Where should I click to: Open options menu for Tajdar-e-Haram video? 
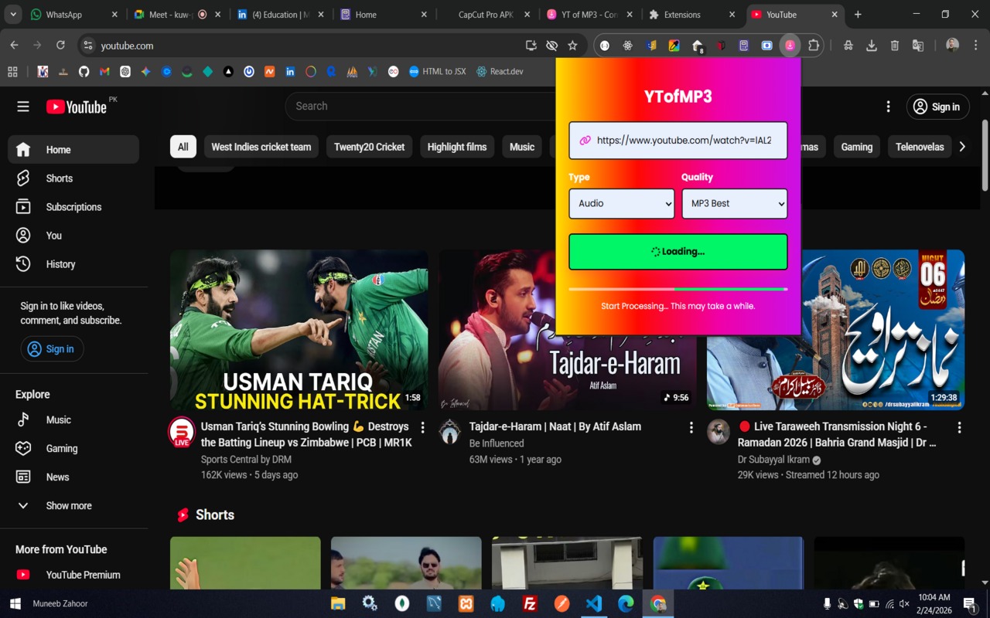click(x=691, y=427)
